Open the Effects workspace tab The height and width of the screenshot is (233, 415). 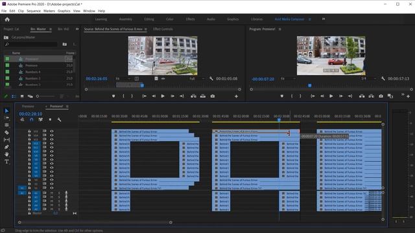coord(190,19)
